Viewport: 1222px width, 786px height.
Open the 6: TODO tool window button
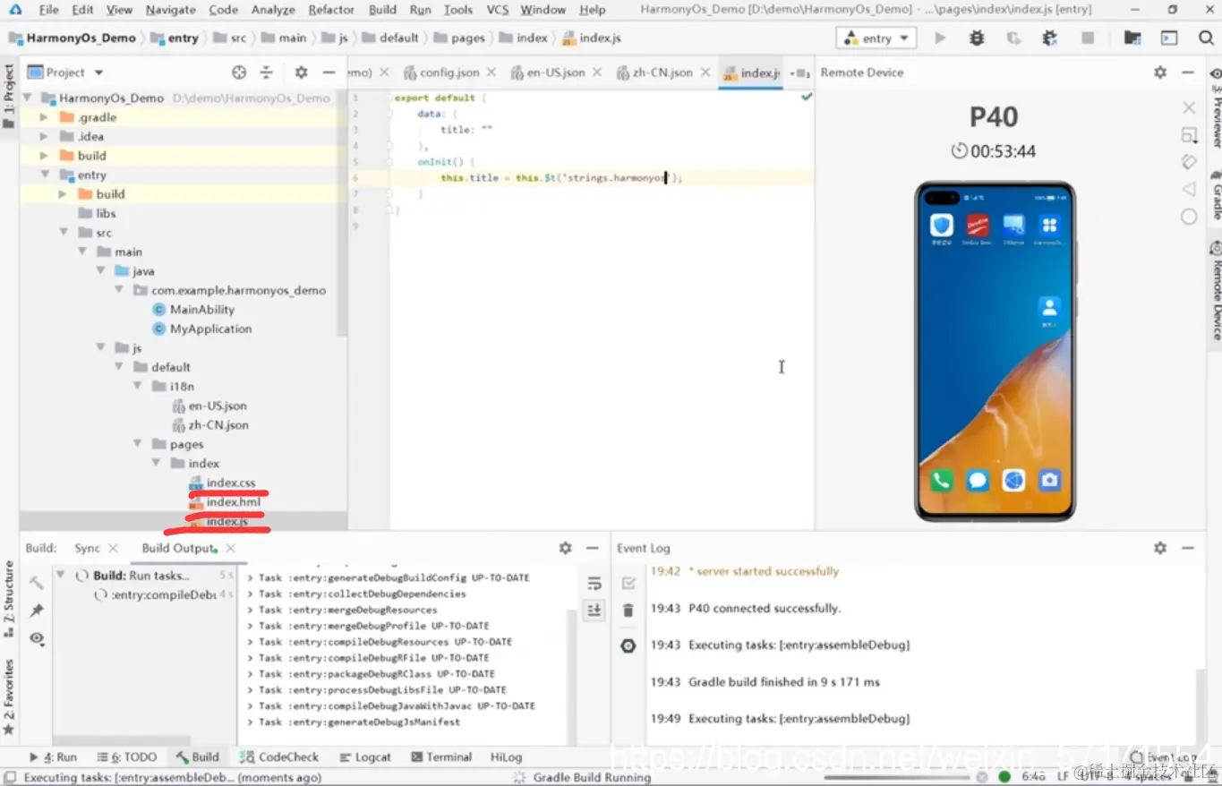pos(127,757)
